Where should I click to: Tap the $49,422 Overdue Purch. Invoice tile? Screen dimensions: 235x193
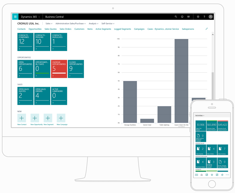click(223, 126)
